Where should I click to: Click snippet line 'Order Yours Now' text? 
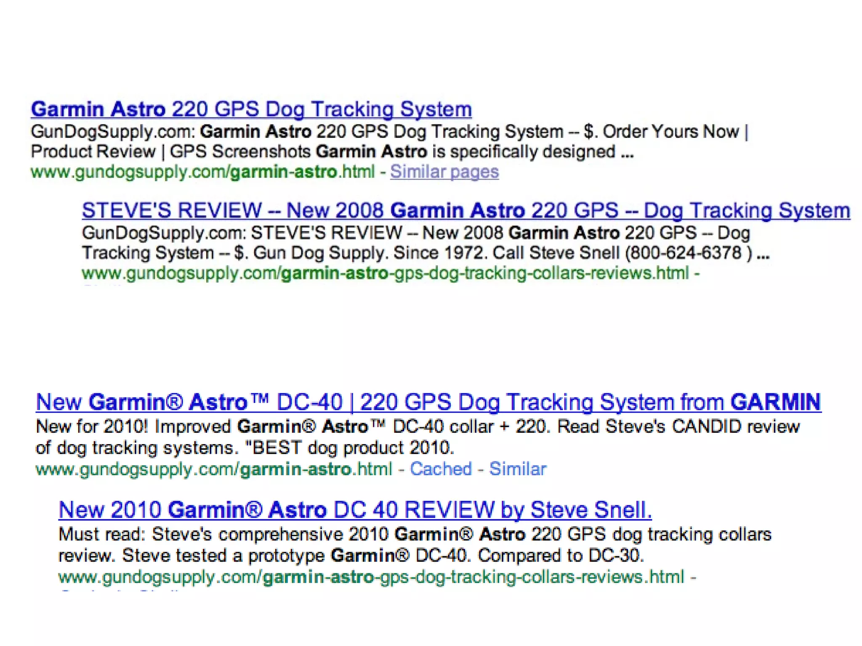click(x=670, y=132)
